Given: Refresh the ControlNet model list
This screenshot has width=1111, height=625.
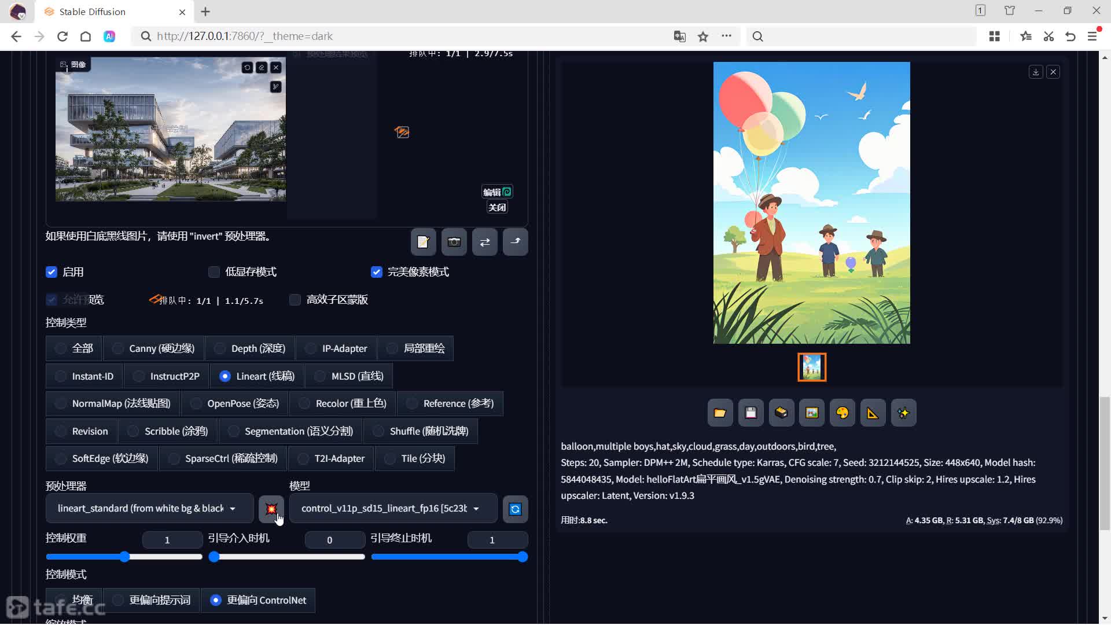Looking at the screenshot, I should pyautogui.click(x=515, y=509).
